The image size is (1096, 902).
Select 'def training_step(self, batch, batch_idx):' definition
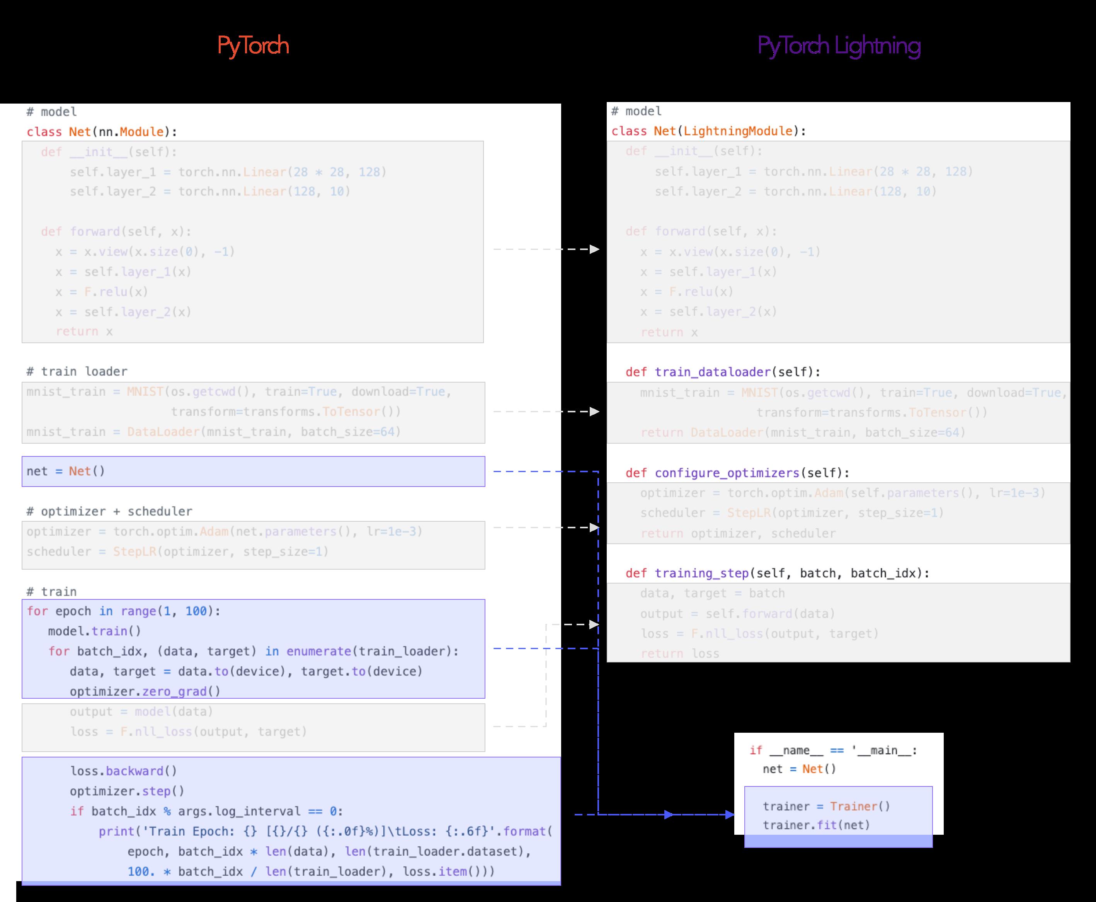pyautogui.click(x=778, y=574)
